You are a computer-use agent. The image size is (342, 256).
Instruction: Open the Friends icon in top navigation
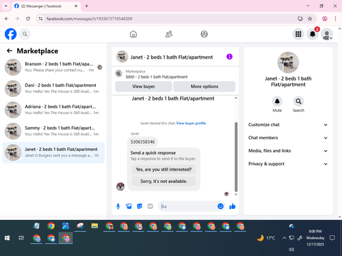click(169, 34)
